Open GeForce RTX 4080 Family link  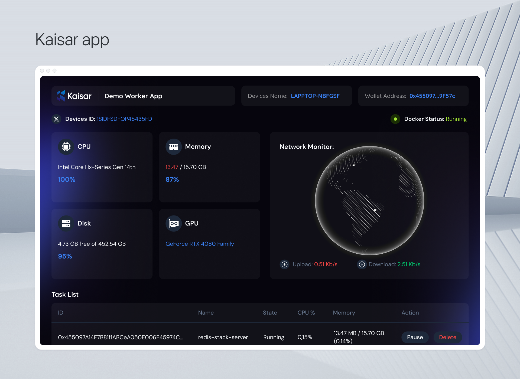pos(200,244)
